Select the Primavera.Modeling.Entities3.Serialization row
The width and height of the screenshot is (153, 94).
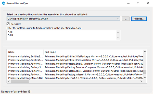click(x=75, y=60)
